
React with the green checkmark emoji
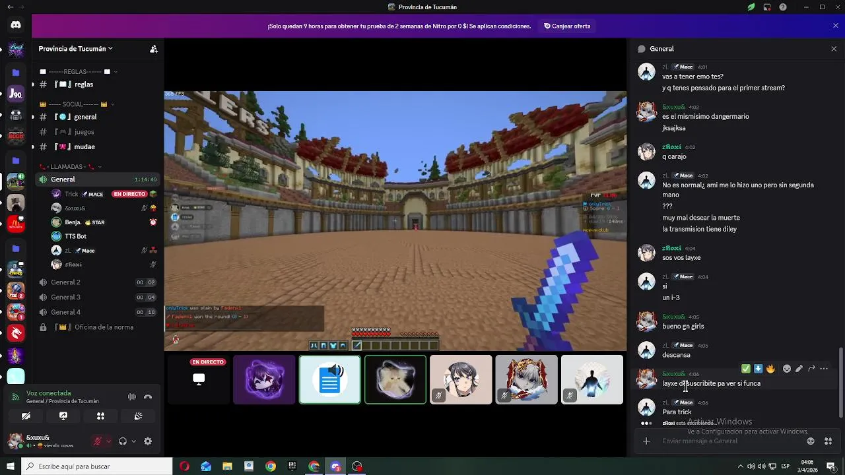(x=746, y=369)
